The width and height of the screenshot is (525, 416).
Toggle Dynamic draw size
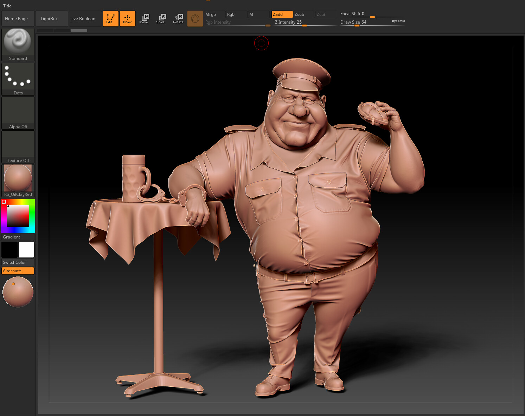click(398, 21)
